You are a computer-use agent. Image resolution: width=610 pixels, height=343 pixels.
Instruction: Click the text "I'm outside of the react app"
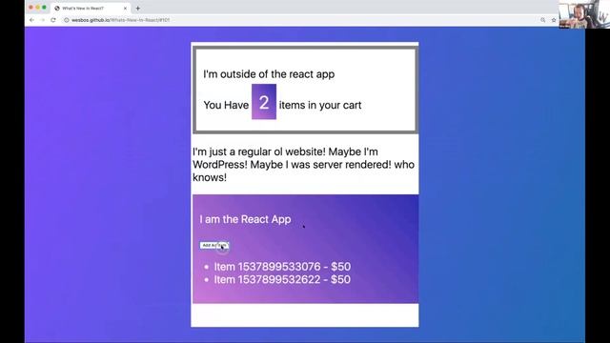coord(269,74)
